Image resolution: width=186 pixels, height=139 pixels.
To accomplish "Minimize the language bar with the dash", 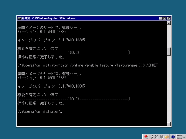I will [184, 136].
